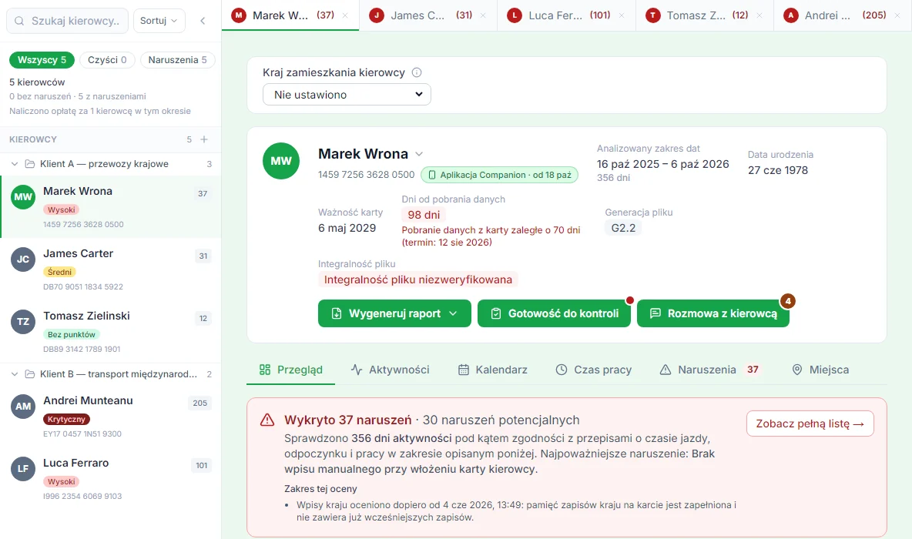Click Integralność pliku niezweryfikowana status
This screenshot has width=912, height=539.
tap(417, 280)
